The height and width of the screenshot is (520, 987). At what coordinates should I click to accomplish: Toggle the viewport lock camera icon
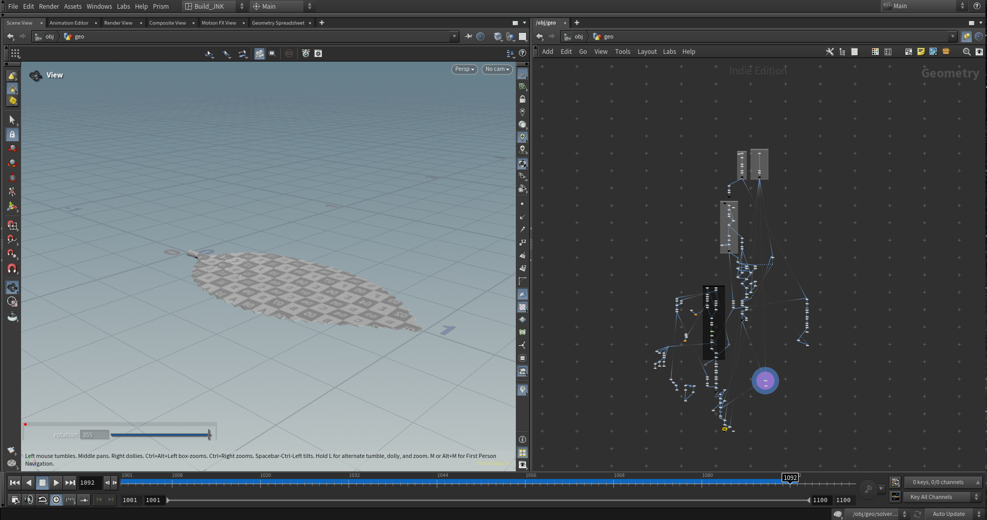tap(522, 99)
